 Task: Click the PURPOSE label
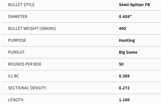click(17, 40)
